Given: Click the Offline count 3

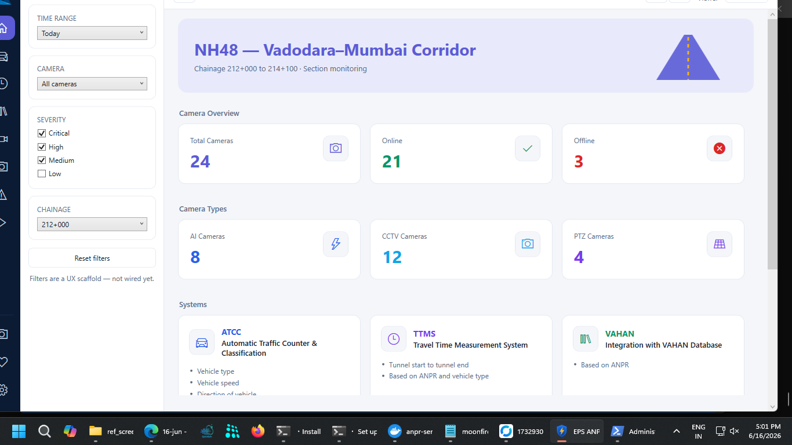Looking at the screenshot, I should (x=579, y=161).
